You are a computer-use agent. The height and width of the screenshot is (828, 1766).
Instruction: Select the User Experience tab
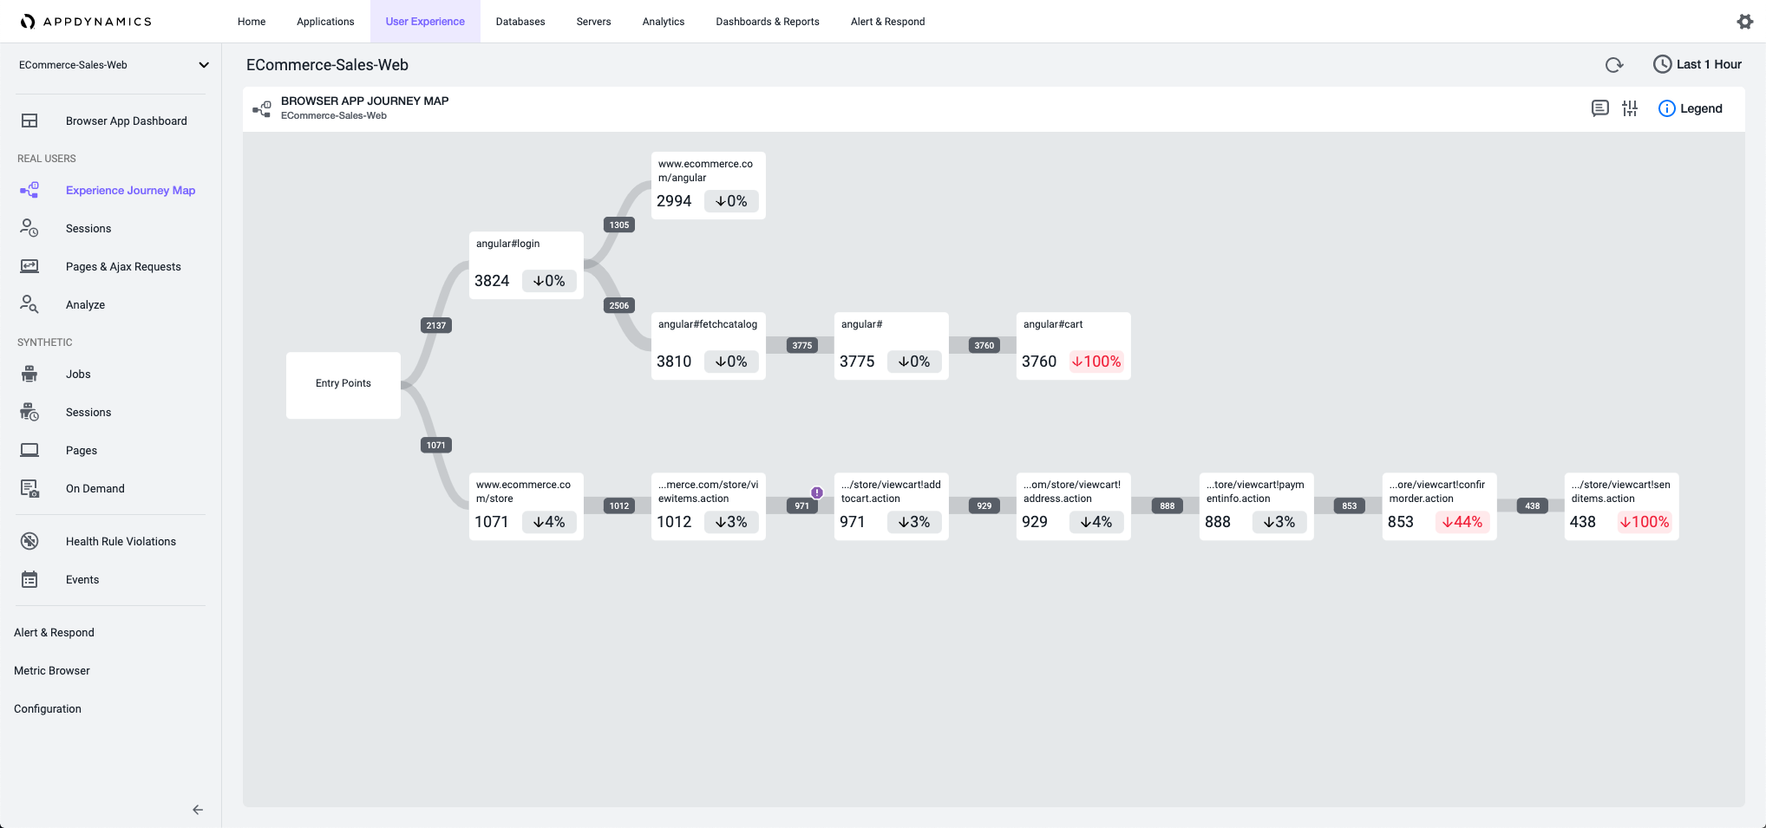click(x=425, y=22)
